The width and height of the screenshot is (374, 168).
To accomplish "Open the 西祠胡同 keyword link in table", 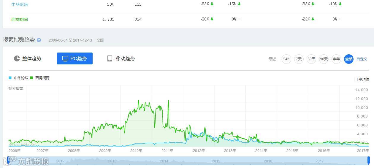I will 20,19.
